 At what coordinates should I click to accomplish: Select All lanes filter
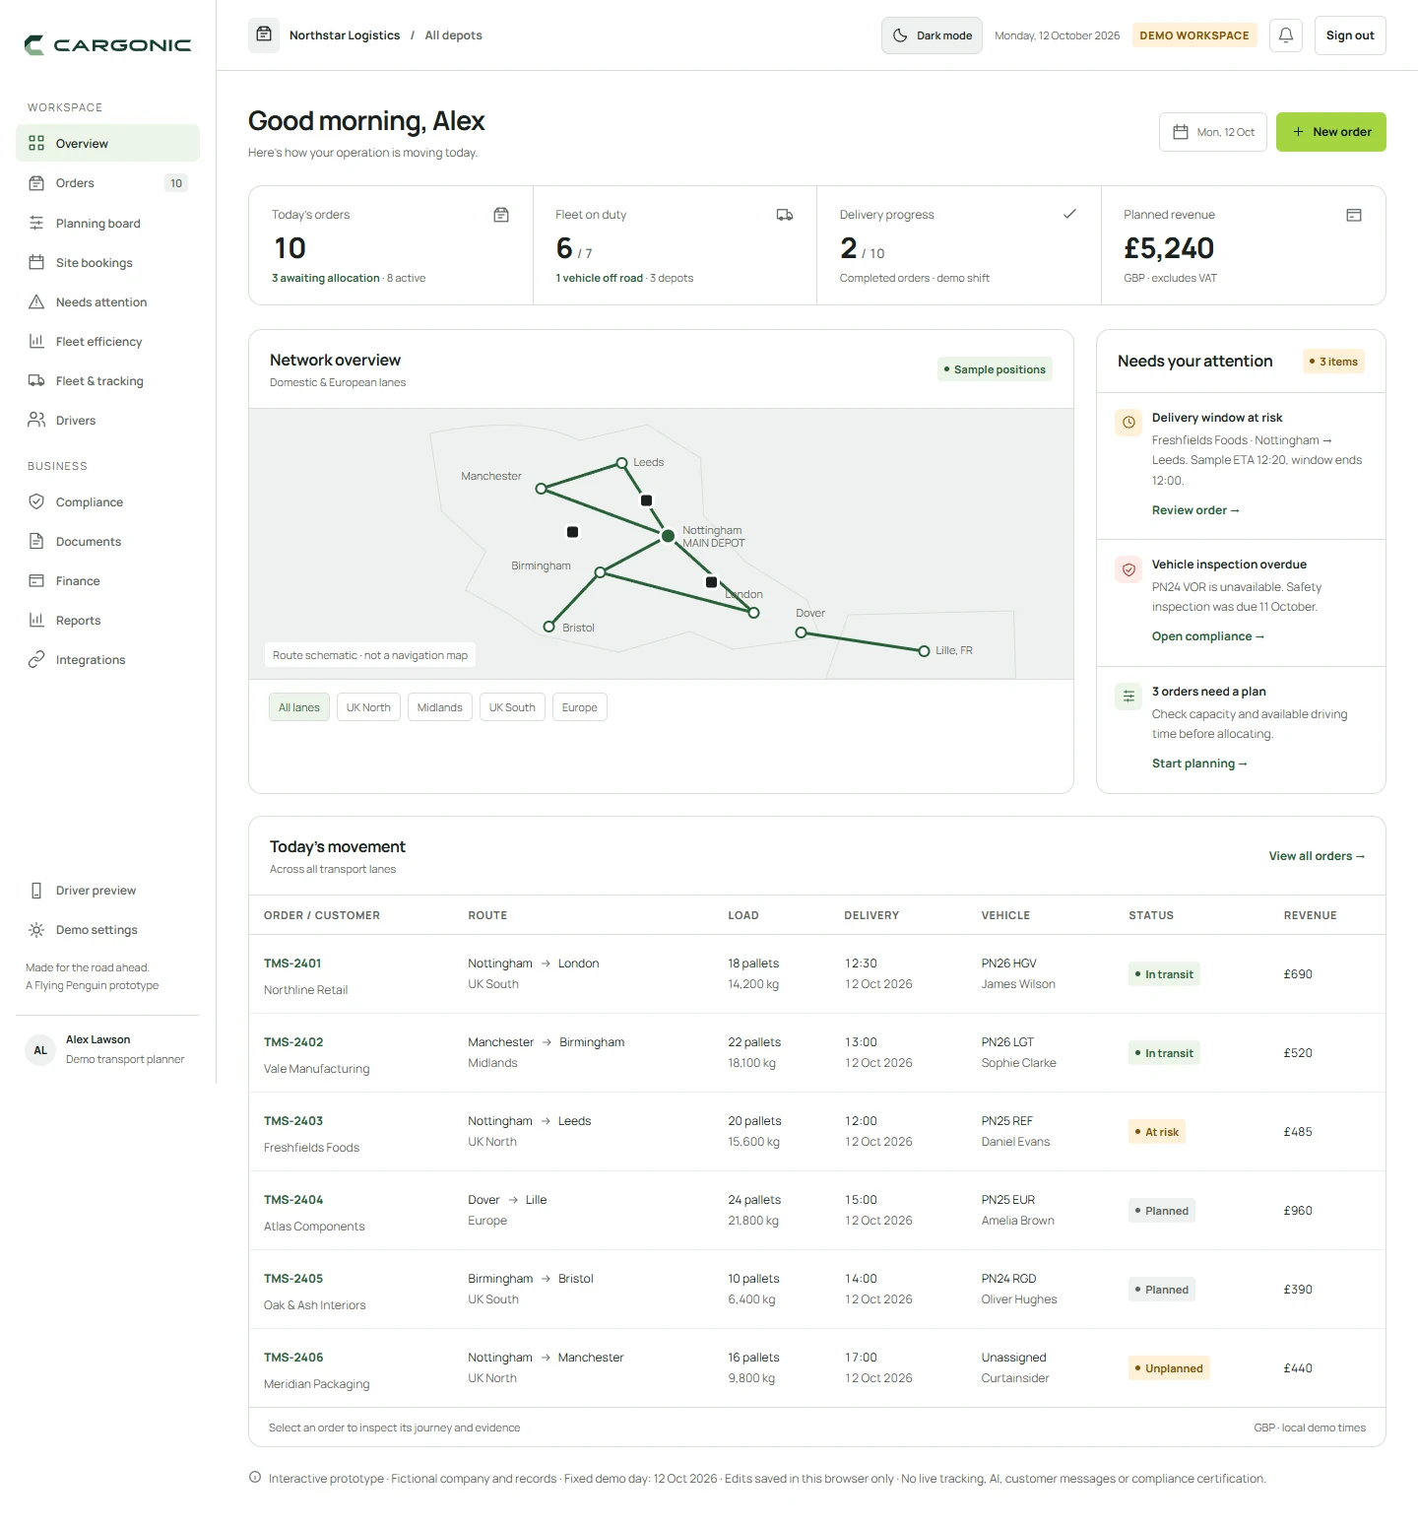[x=299, y=707]
